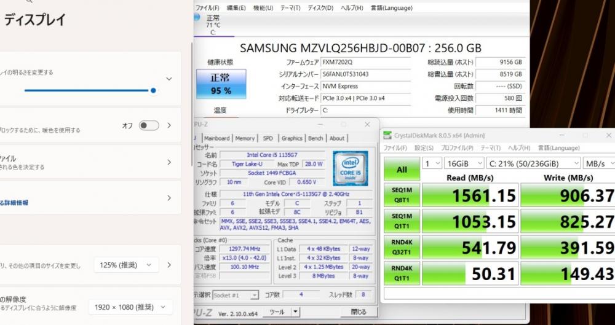Image resolution: width=615 pixels, height=325 pixels.
Task: Open 設定(S) menu in CrystalDiskMark
Action: (x=424, y=148)
